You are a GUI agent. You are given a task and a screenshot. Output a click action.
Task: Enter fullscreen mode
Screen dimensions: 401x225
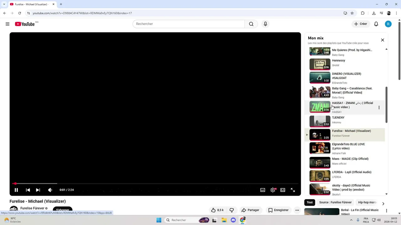[x=293, y=190]
